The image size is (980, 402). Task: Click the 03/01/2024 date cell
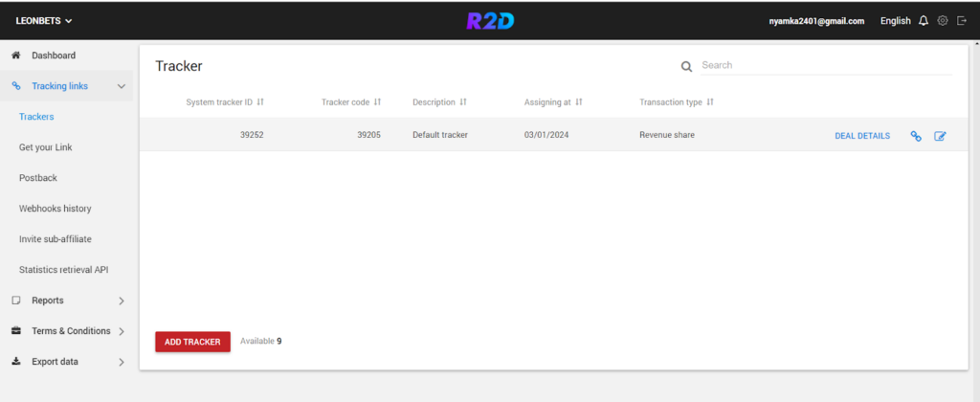tap(546, 134)
